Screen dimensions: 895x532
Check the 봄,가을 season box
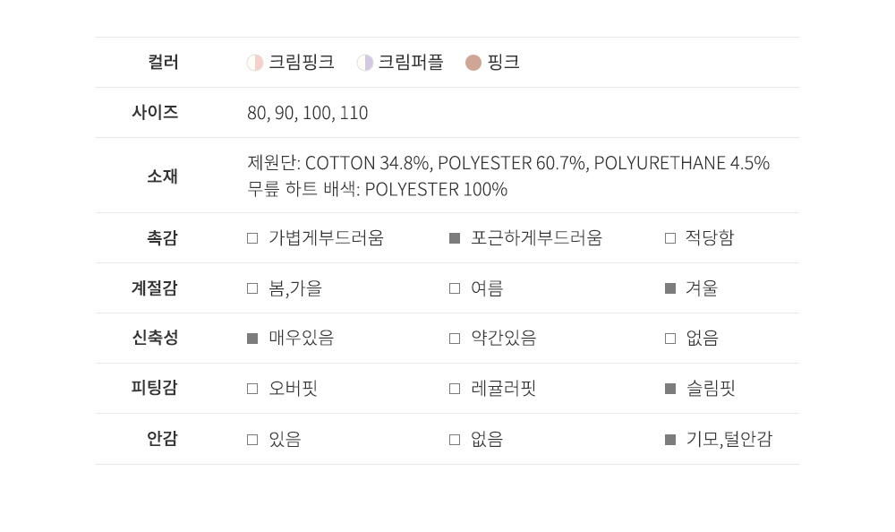pyautogui.click(x=252, y=288)
